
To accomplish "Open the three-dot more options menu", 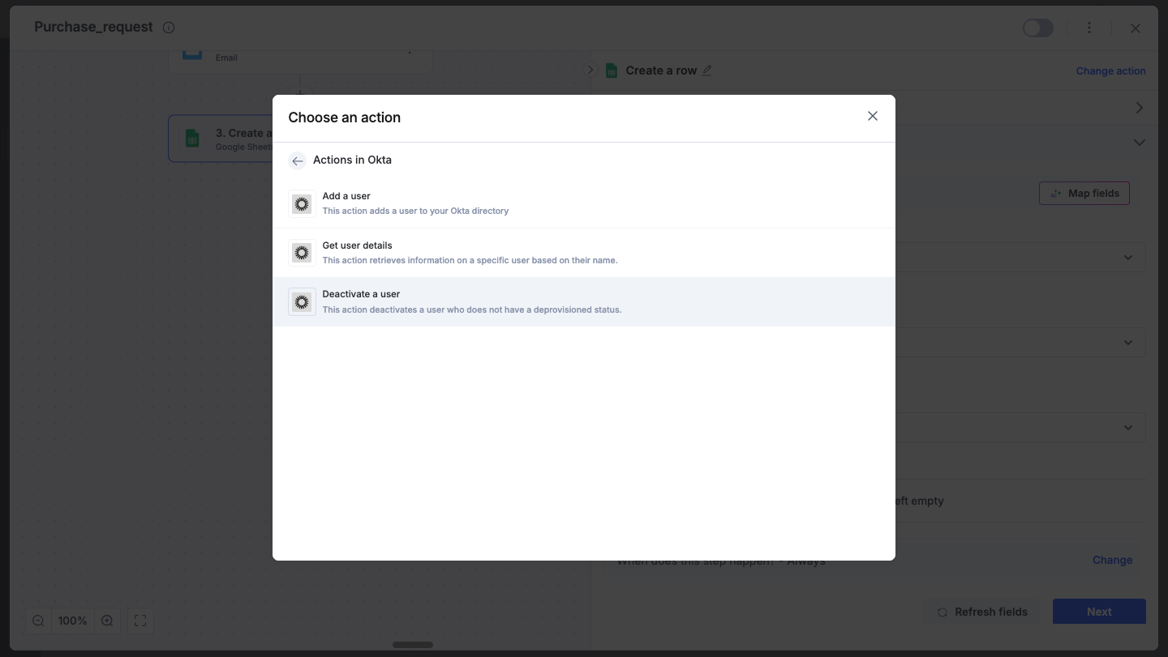I will coord(1089,28).
